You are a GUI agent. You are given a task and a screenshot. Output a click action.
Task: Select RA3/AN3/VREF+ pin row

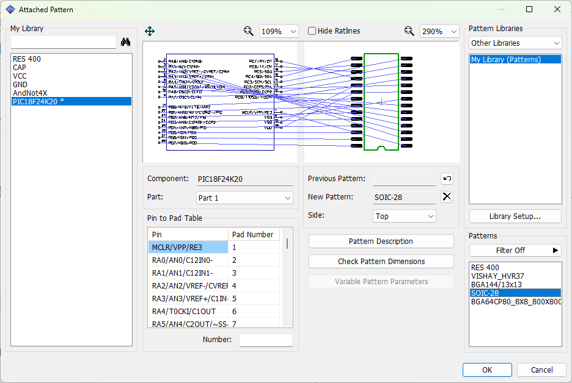tap(214, 299)
